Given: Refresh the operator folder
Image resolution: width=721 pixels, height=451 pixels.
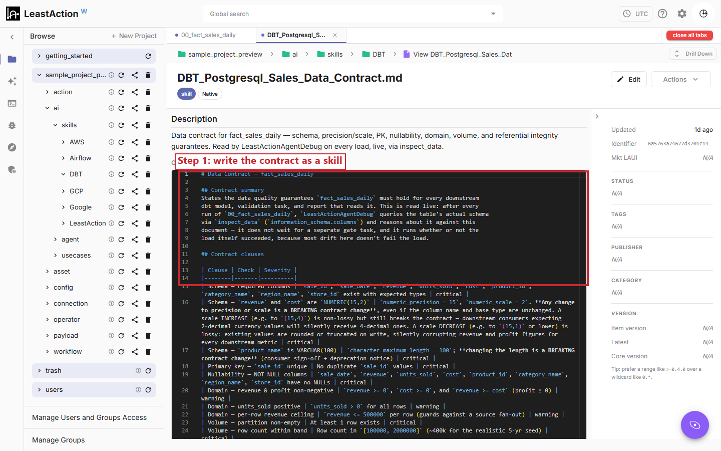Looking at the screenshot, I should point(121,320).
